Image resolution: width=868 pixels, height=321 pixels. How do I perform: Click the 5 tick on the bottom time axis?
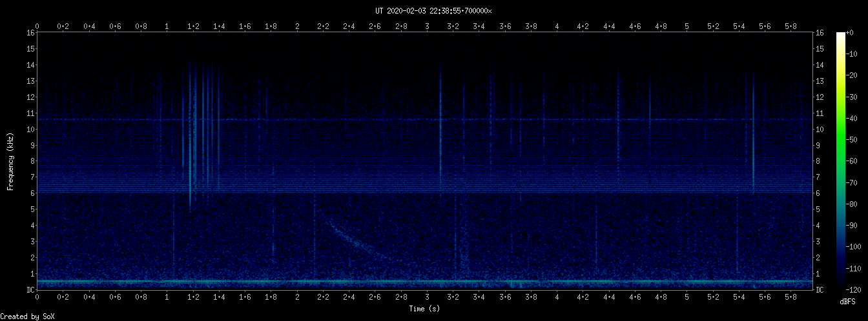[x=687, y=297]
